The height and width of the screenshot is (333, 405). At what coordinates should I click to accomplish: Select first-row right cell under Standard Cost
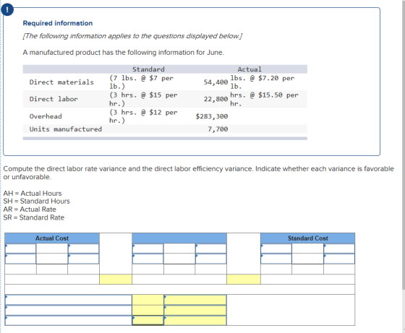click(x=339, y=248)
